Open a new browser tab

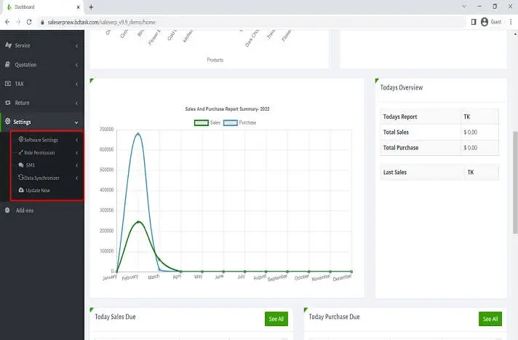coord(91,7)
